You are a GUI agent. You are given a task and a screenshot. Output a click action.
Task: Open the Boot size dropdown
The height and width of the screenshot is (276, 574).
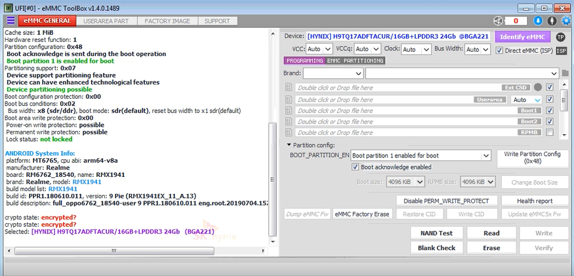click(405, 182)
